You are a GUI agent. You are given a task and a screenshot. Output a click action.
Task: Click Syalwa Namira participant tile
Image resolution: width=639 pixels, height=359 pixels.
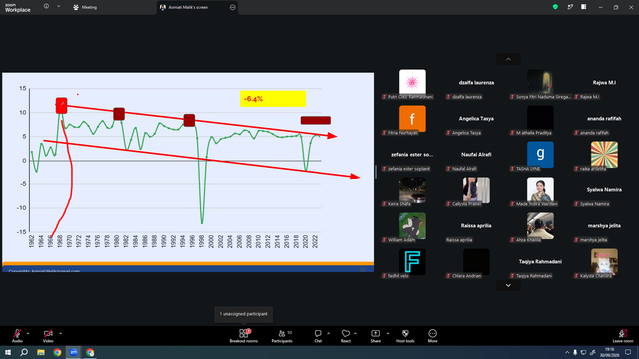click(x=604, y=191)
